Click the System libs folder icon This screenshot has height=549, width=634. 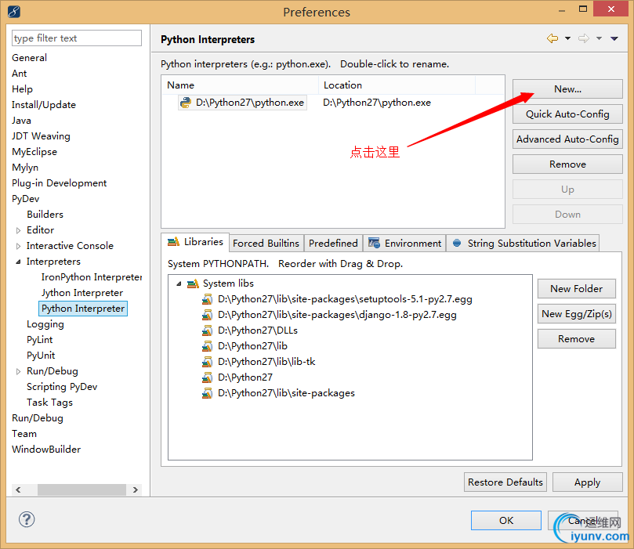click(x=193, y=284)
